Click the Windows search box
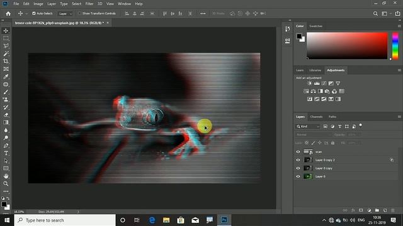 [x=65, y=220]
